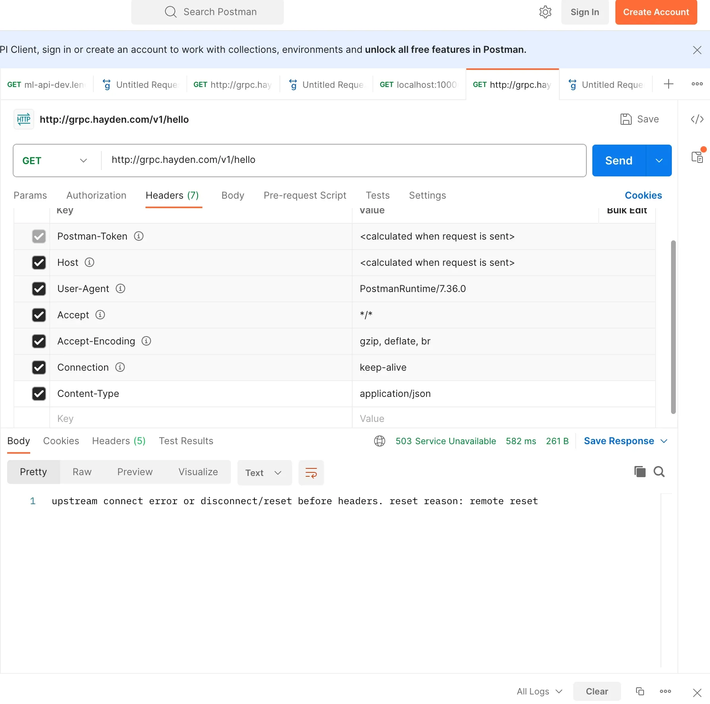Viewport: 710px width, 704px height.
Task: Copy the response body to clipboard
Action: [x=640, y=472]
